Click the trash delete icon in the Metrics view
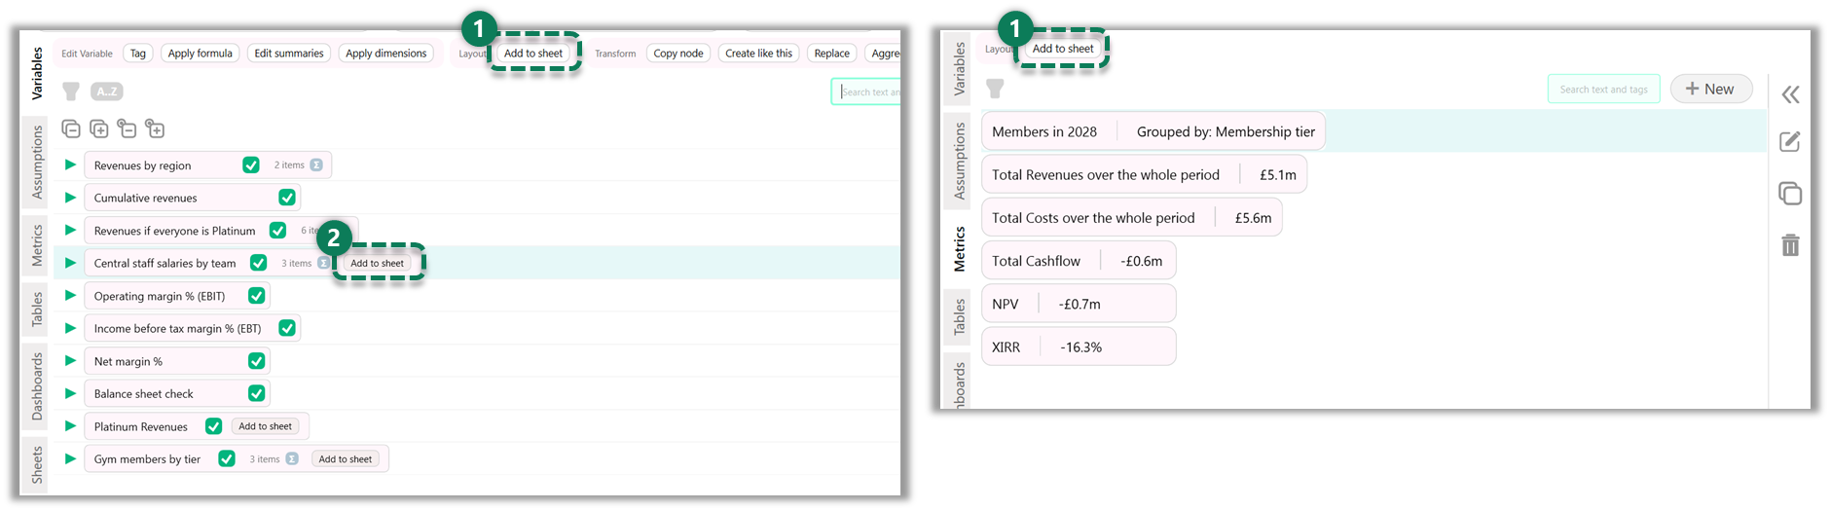 point(1790,245)
